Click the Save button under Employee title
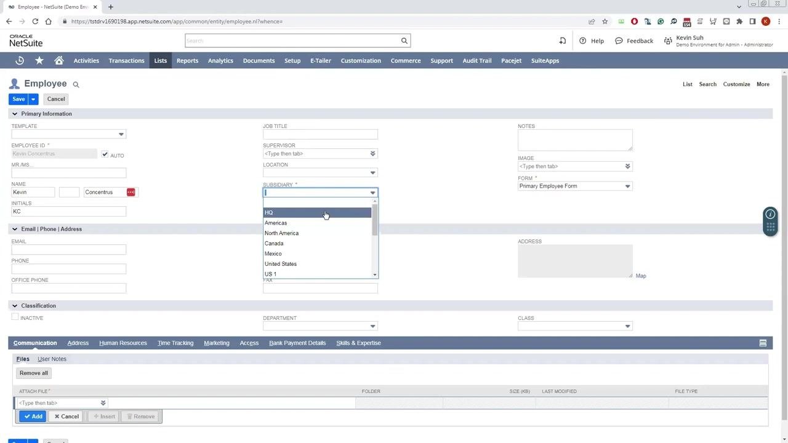The height and width of the screenshot is (443, 788). 18,99
